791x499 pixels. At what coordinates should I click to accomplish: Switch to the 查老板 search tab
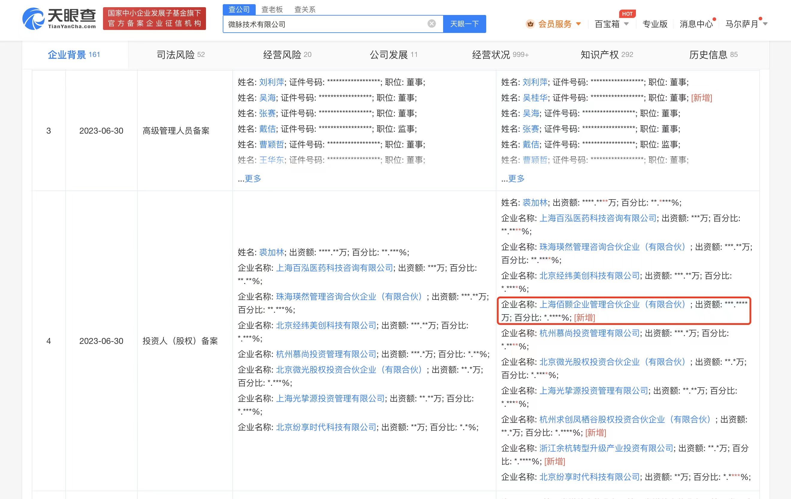point(271,9)
